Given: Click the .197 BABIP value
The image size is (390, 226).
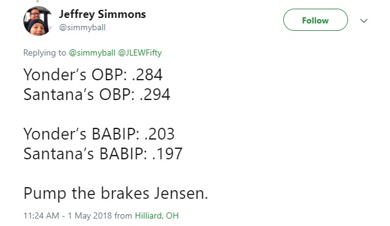Looking at the screenshot, I should (x=167, y=154).
